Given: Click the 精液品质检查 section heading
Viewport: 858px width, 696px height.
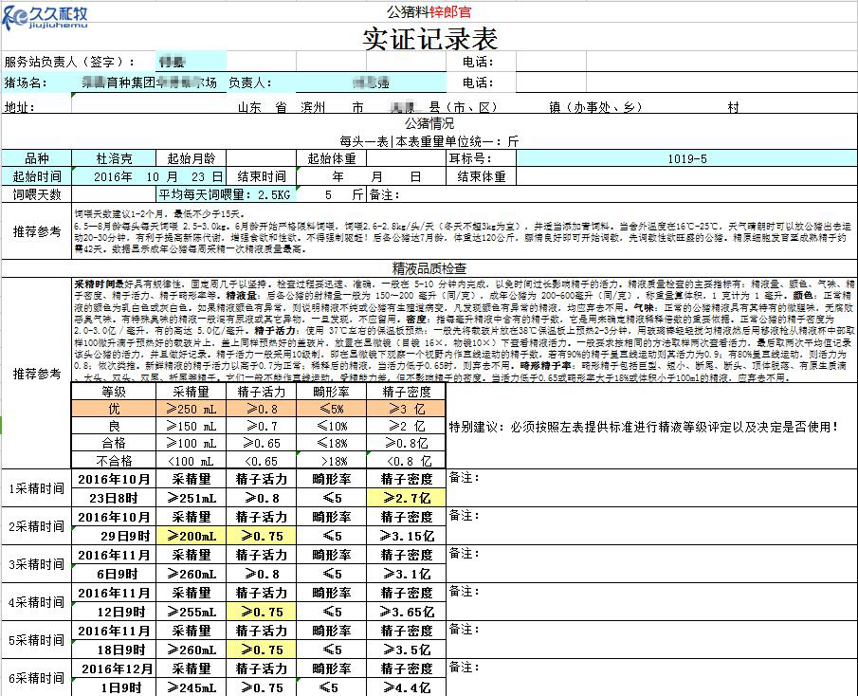Looking at the screenshot, I should (429, 268).
